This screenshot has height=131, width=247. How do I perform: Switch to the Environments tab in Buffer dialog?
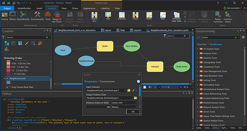click(x=107, y=81)
